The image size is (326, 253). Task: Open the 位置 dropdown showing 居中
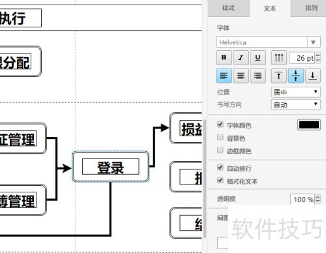coord(296,92)
